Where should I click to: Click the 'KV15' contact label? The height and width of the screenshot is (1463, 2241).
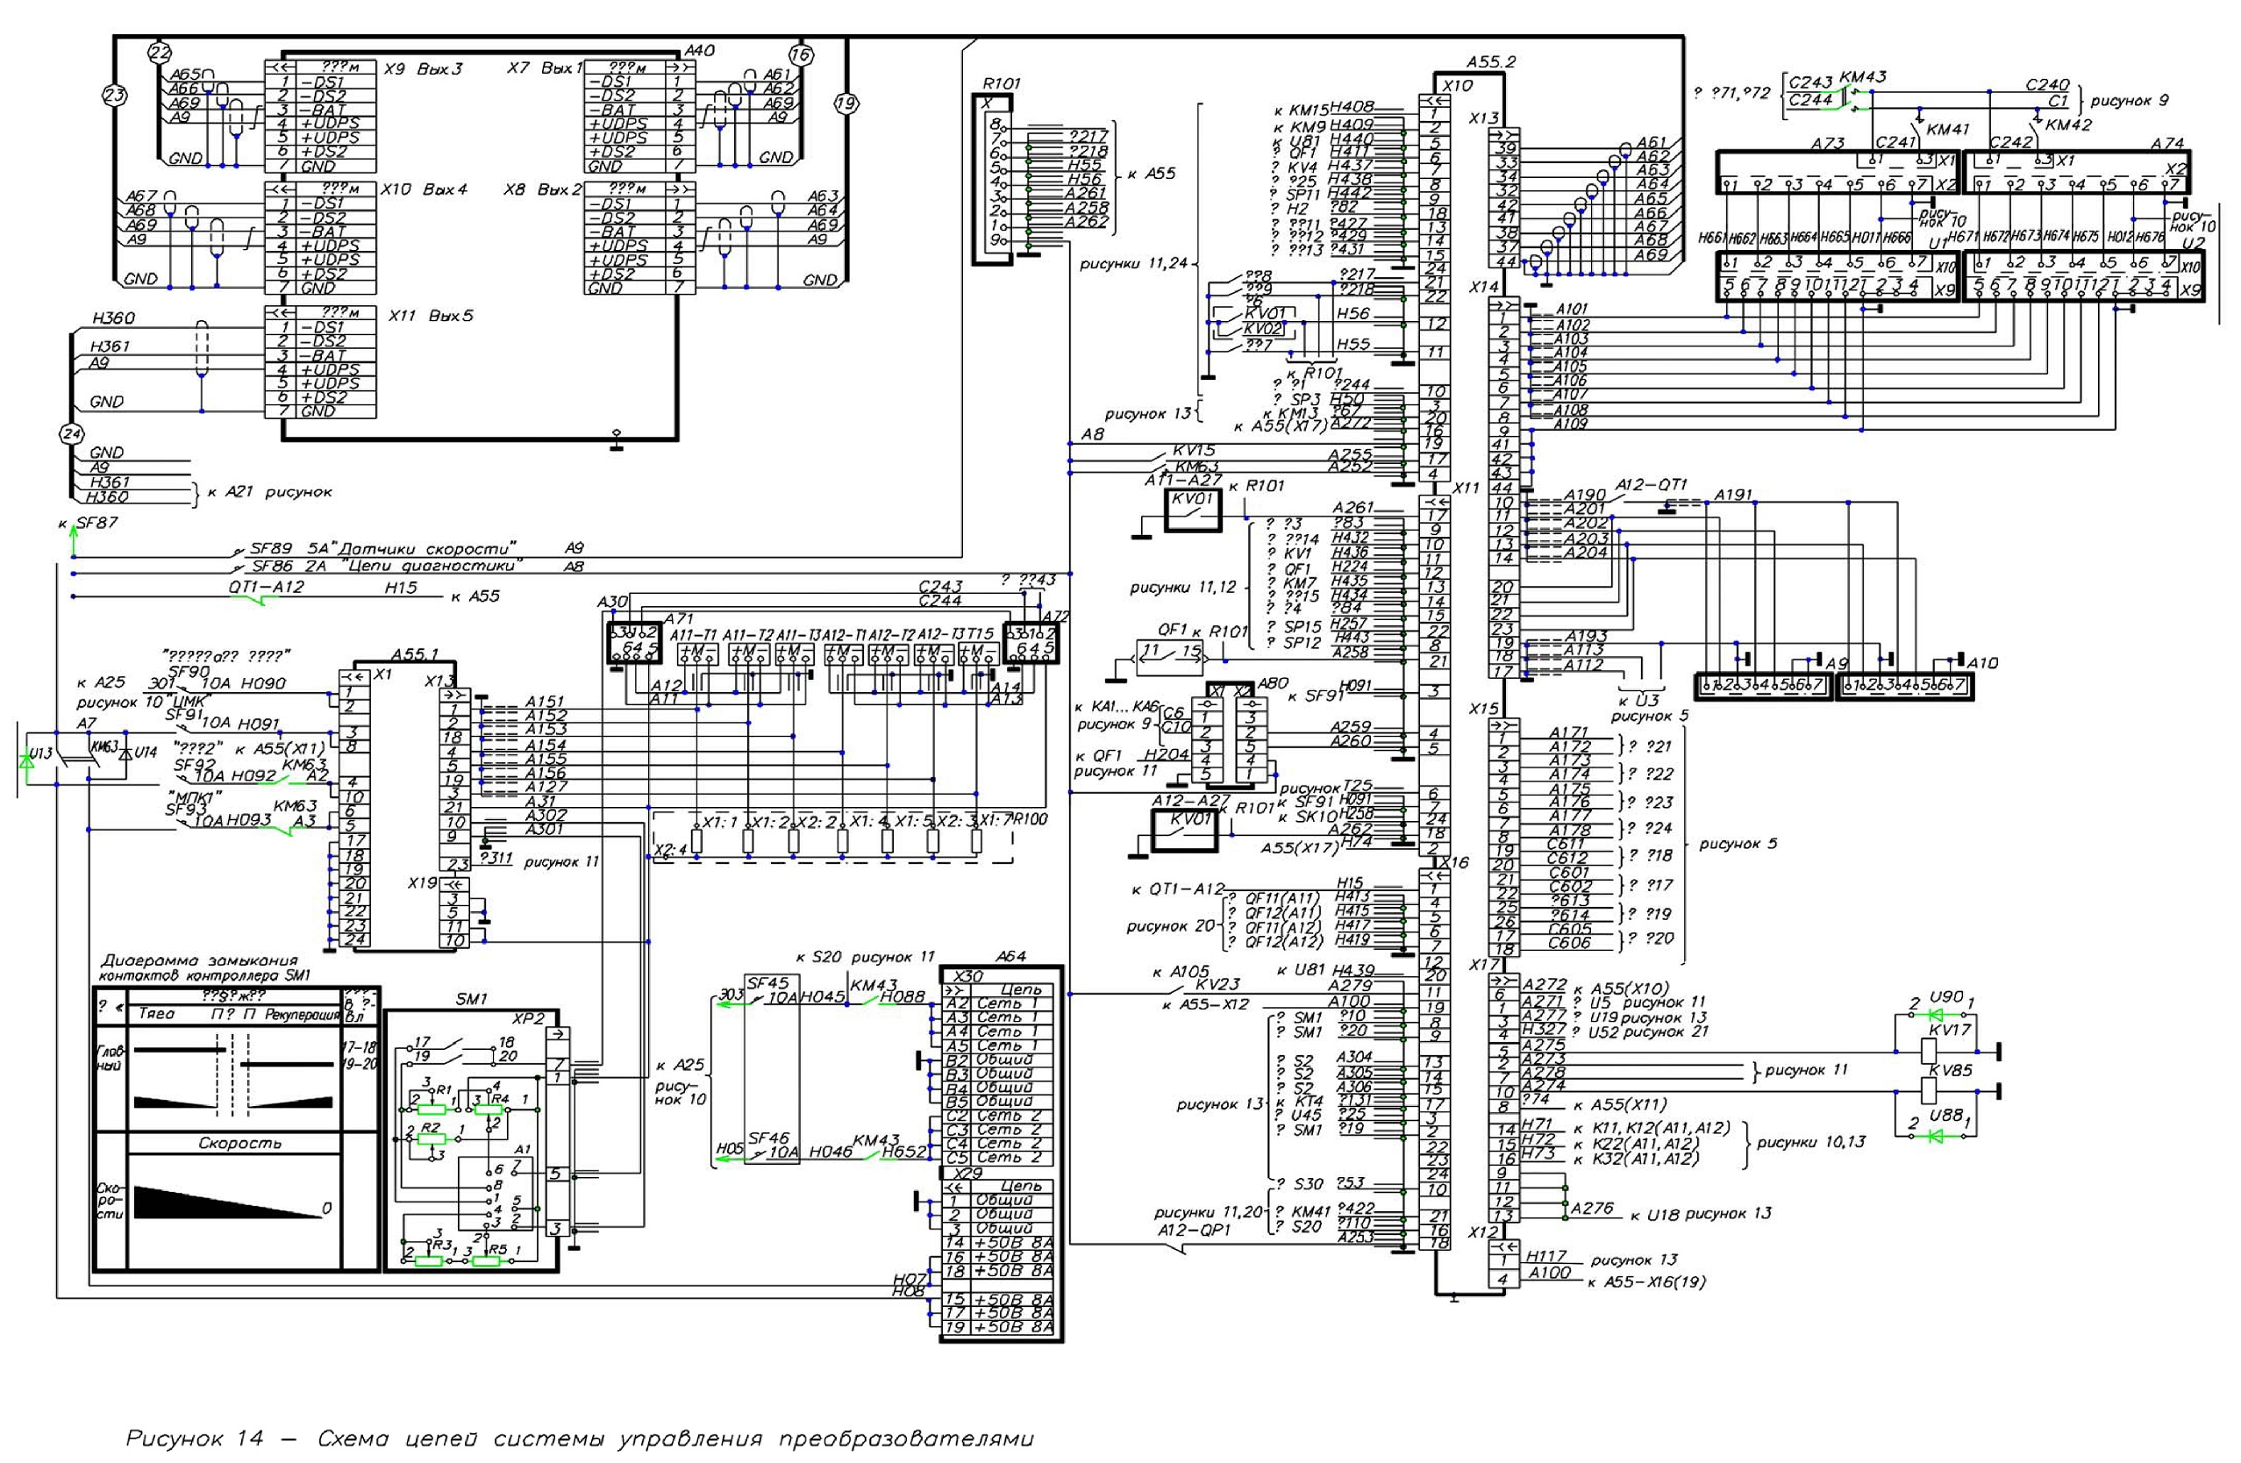click(x=1195, y=450)
